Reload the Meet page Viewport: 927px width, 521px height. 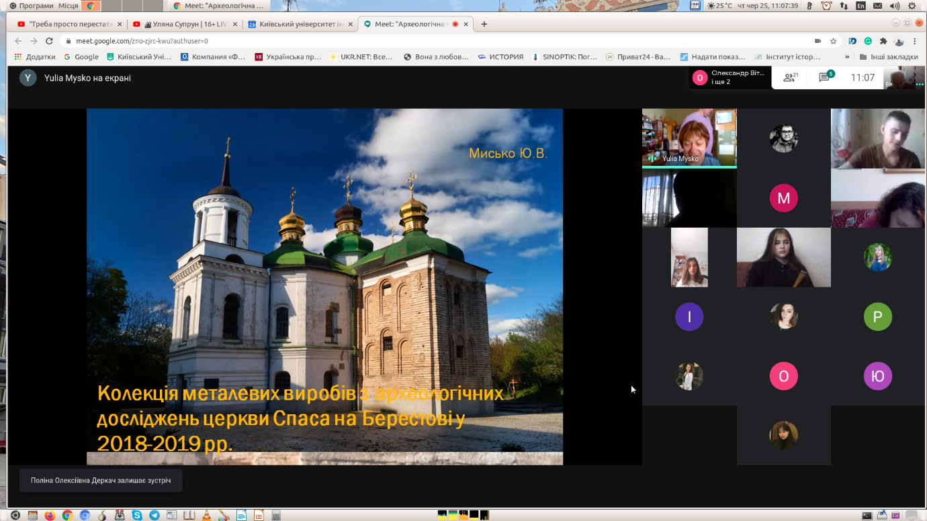[x=49, y=41]
